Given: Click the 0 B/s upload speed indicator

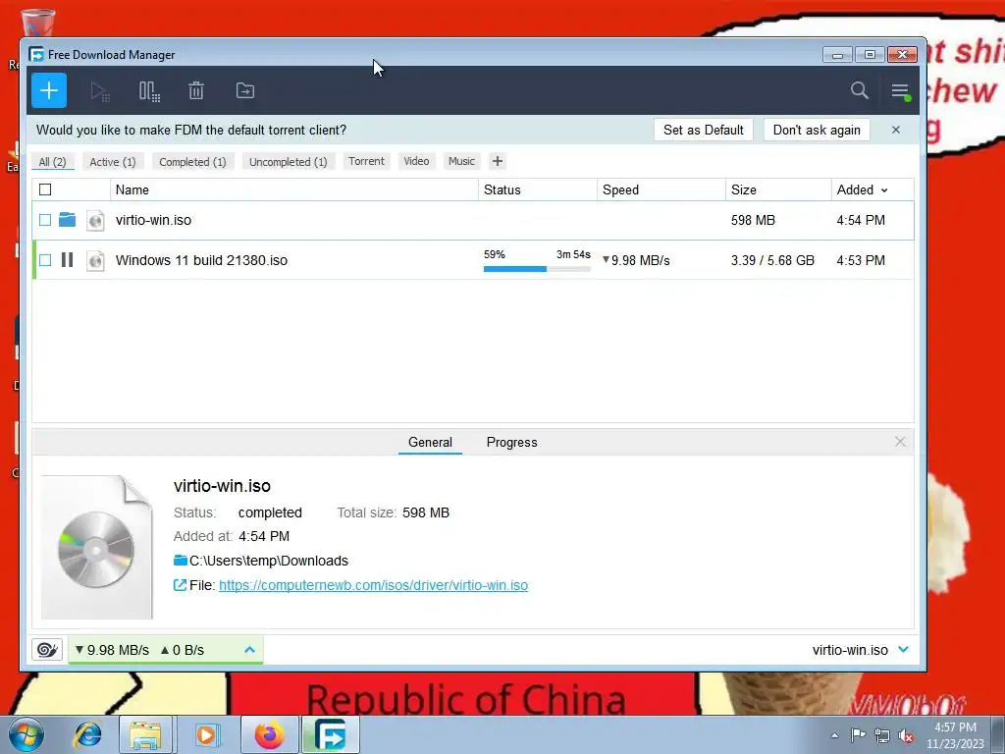Looking at the screenshot, I should point(182,650).
